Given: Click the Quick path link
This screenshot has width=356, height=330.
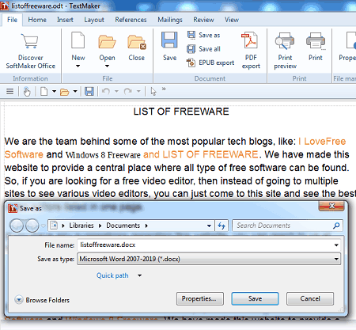Looking at the screenshot, I should point(112,275).
